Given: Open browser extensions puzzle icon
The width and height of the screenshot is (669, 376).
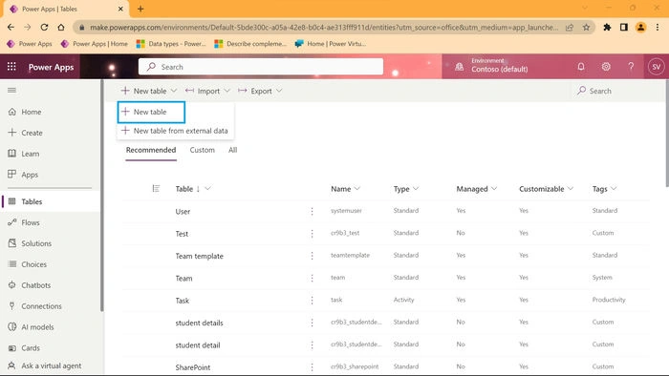Looking at the screenshot, I should click(x=607, y=28).
